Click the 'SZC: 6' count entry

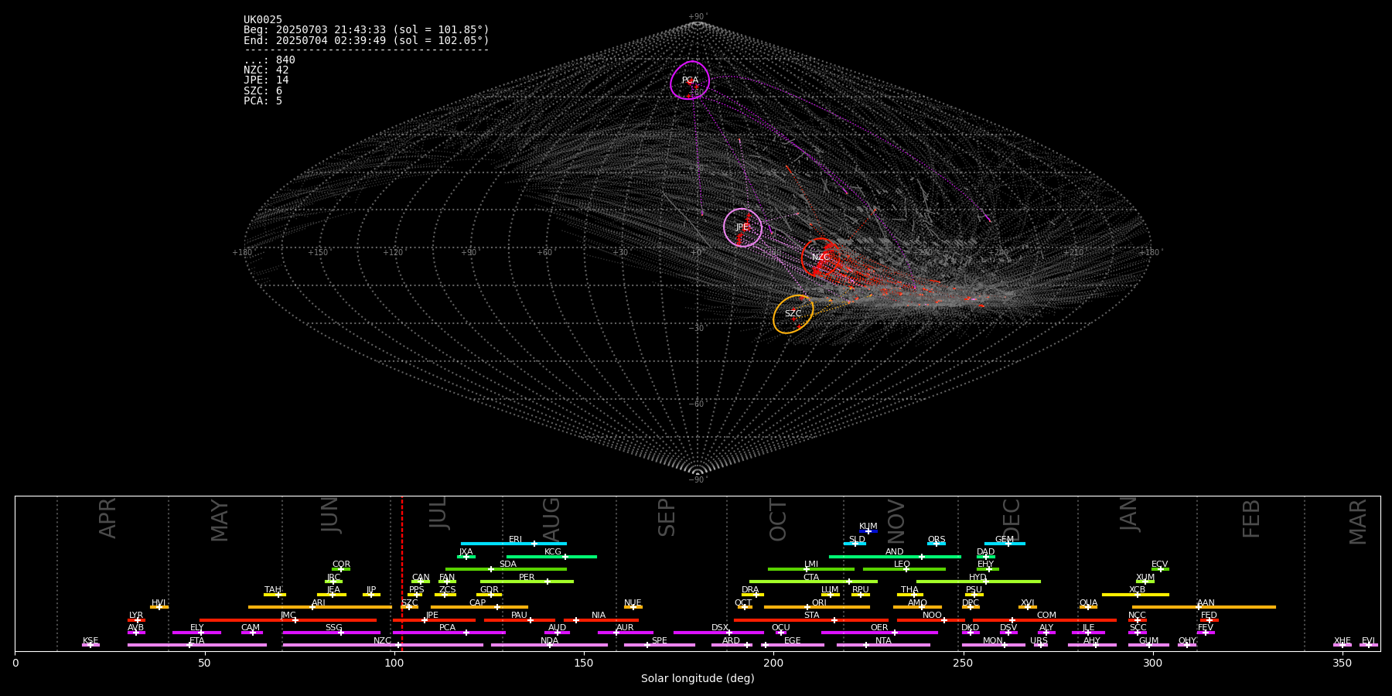pos(263,91)
